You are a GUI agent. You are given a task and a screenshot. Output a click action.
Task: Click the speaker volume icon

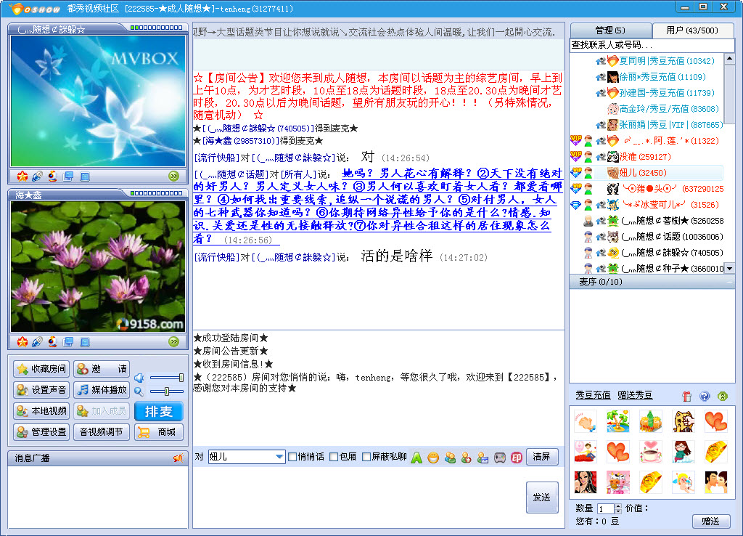(139, 378)
